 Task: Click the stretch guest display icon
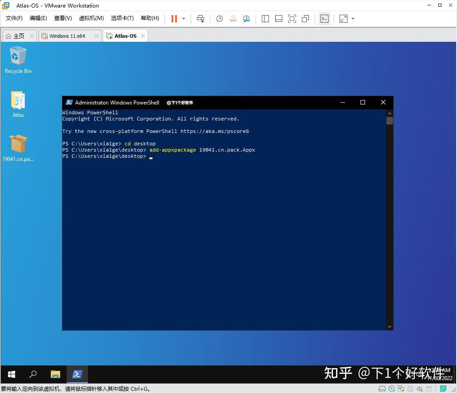coord(344,19)
